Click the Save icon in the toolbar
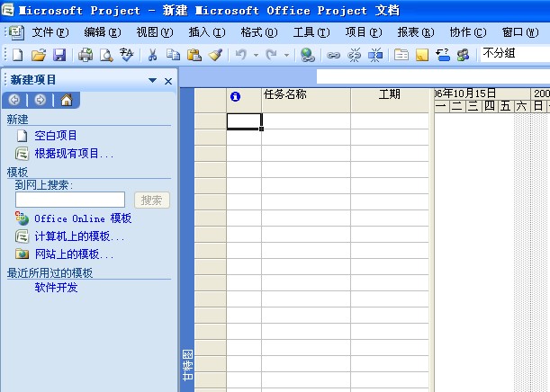550x392 pixels. pyautogui.click(x=59, y=55)
